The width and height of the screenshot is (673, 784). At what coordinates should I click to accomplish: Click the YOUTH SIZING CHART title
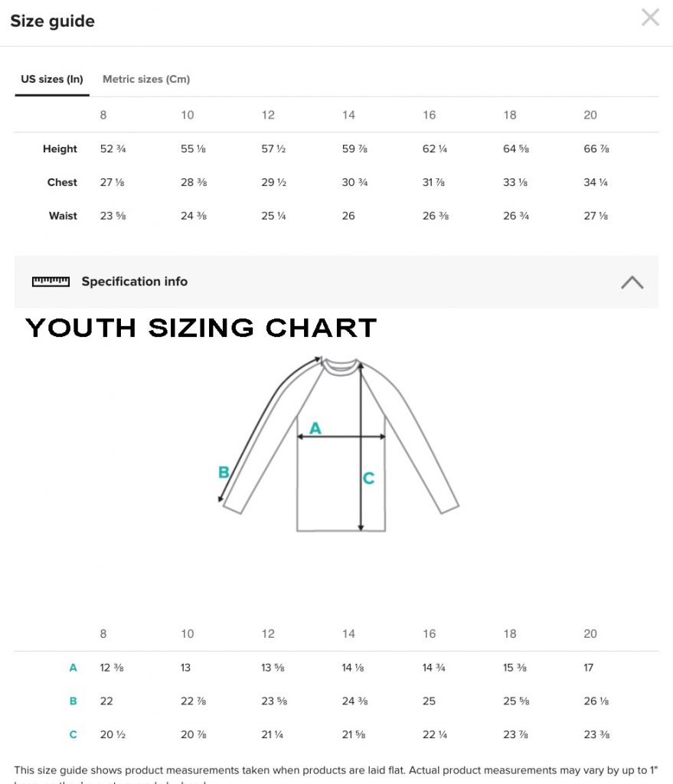[x=201, y=328]
